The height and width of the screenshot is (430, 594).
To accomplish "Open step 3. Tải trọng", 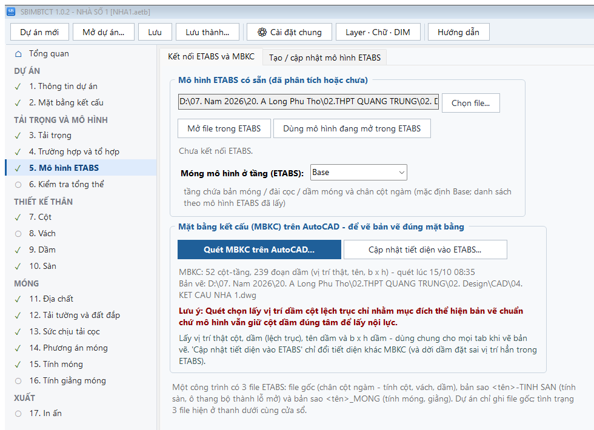I will (x=81, y=135).
